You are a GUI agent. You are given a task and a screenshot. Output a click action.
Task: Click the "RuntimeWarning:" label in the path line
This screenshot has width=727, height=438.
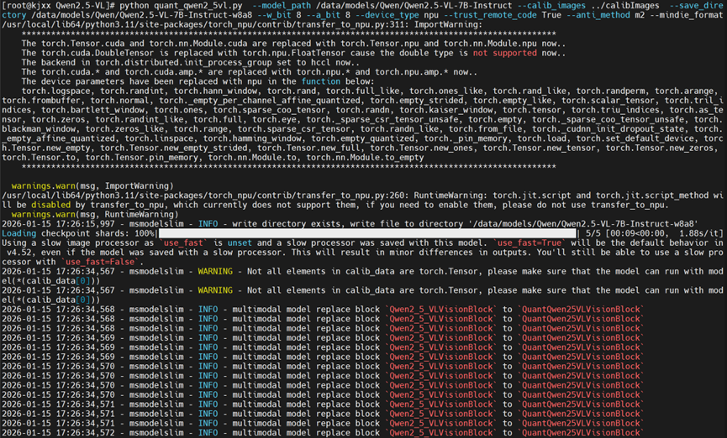451,196
